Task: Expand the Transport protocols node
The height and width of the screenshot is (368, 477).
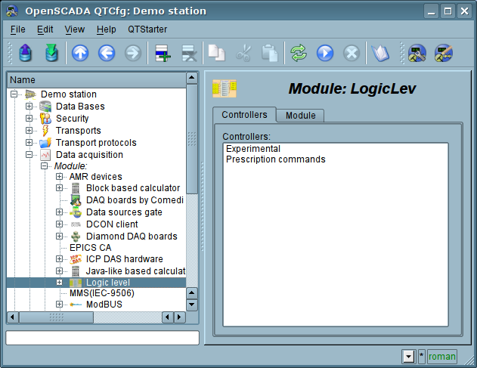Action: 29,142
